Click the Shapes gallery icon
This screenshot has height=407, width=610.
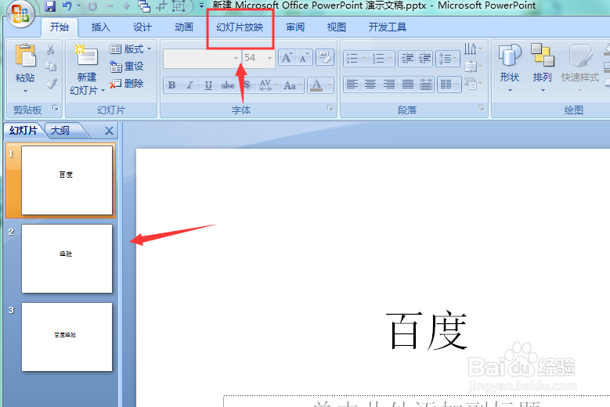pos(510,56)
